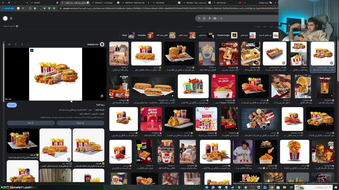Click the share button in preview panel
Screen dimensions: 339x190
click(x=80, y=123)
